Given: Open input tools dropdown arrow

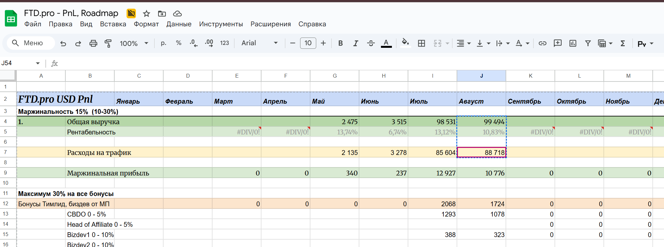Looking at the screenshot, I should [x=652, y=43].
